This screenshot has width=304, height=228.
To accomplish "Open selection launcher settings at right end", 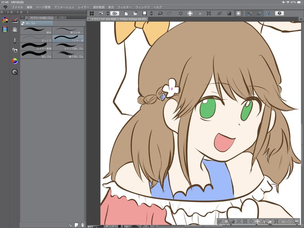I will click(x=296, y=221).
